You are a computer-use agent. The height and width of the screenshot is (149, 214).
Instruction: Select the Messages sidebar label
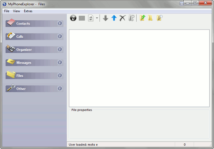pos(24,63)
